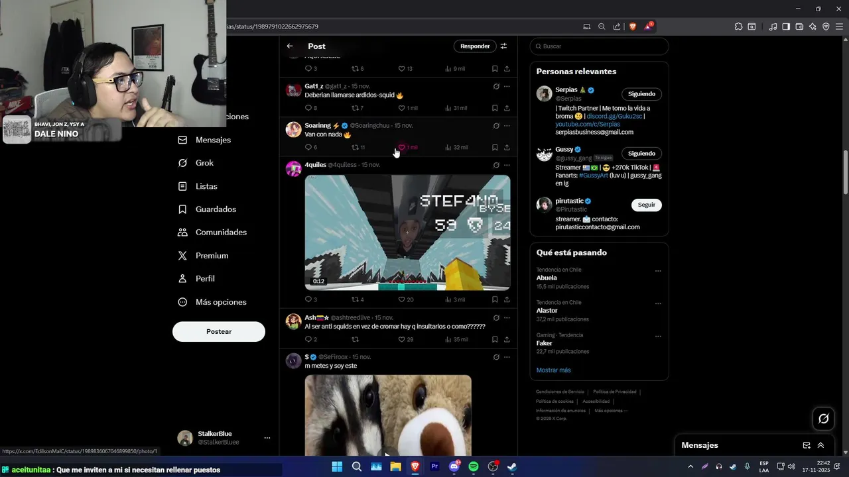Open Discord from taskbar

click(454, 466)
